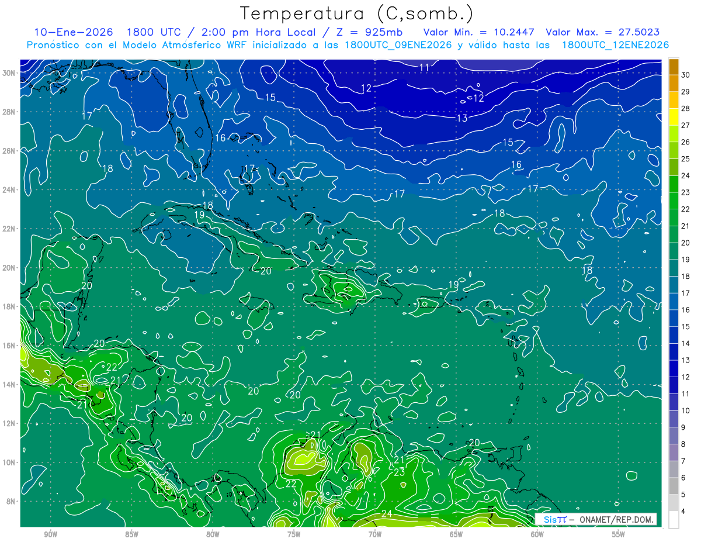Click the "13" contour label on the map
The image size is (701, 542).
461,118
